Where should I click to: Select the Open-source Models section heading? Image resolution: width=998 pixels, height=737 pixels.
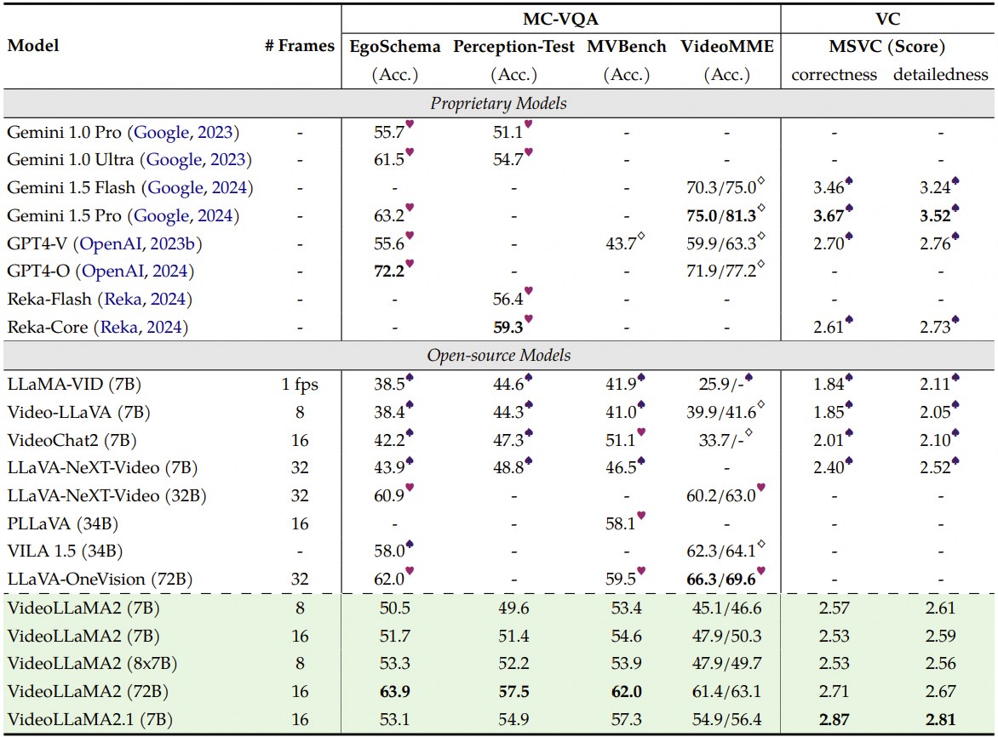click(x=498, y=355)
